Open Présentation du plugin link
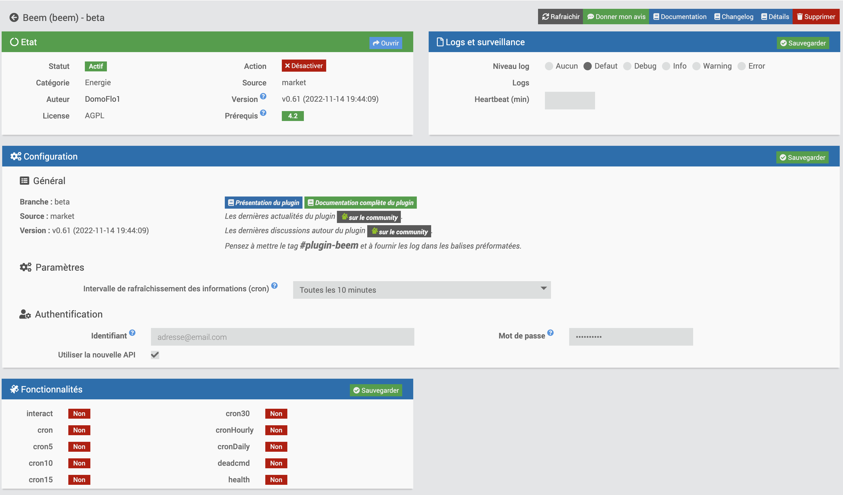The height and width of the screenshot is (495, 843). tap(264, 203)
